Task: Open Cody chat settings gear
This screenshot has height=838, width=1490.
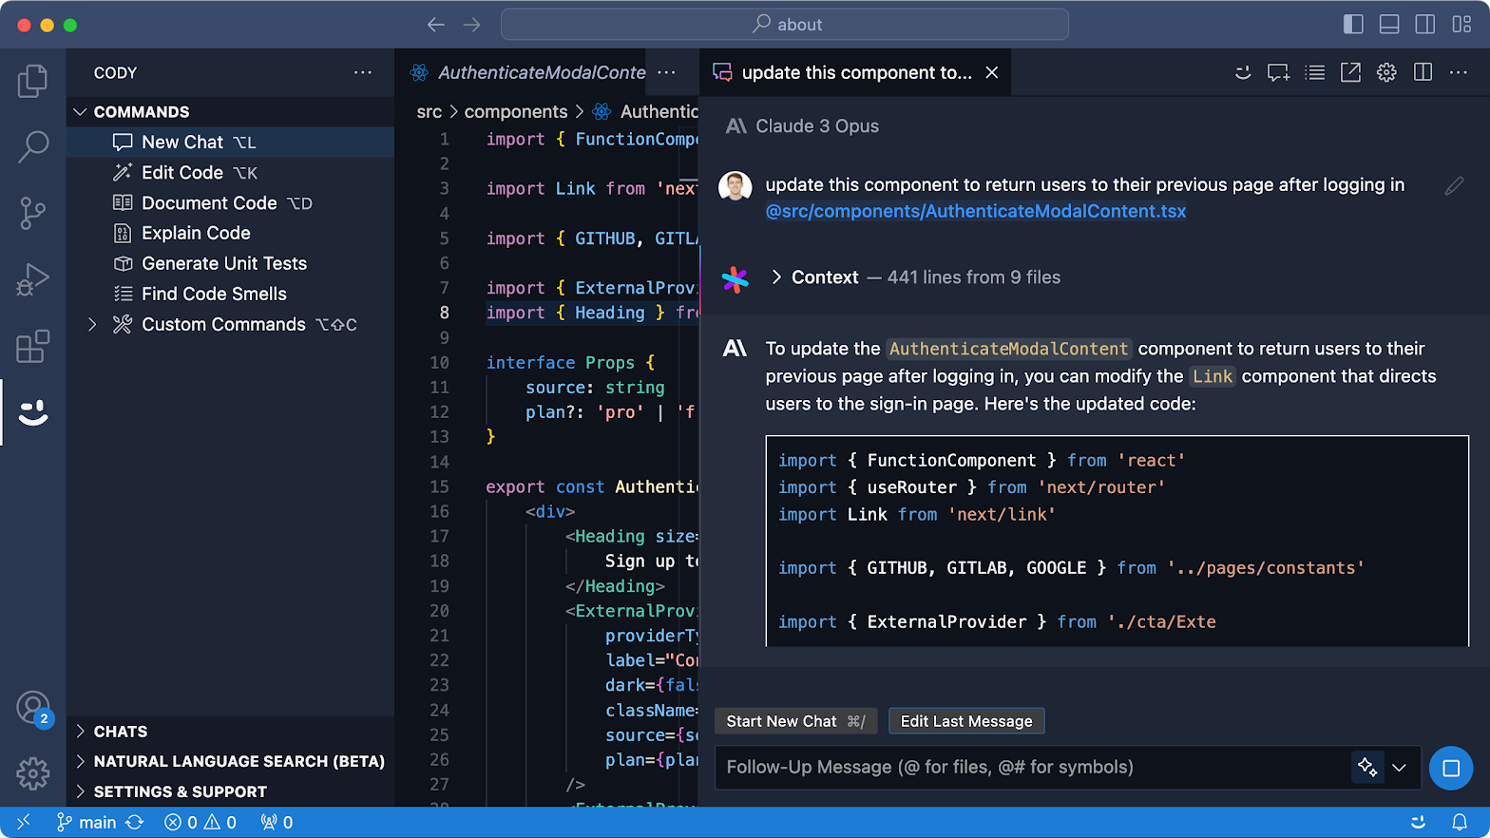Action: pos(1386,73)
